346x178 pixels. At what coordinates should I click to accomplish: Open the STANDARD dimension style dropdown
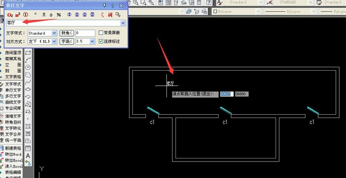311,2
